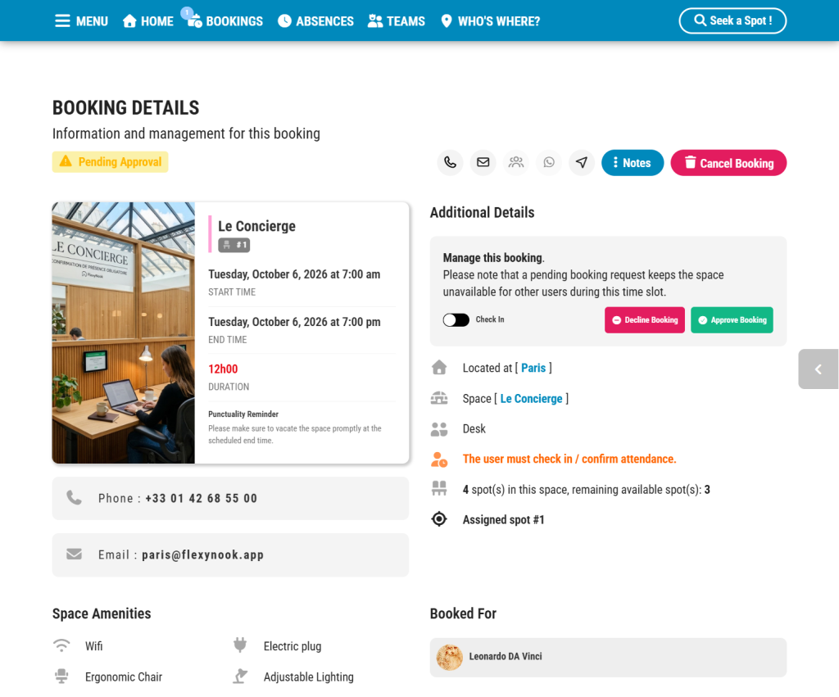Screen dimensions: 839x697
Task: Click the 12h00 duration value
Action: (223, 369)
